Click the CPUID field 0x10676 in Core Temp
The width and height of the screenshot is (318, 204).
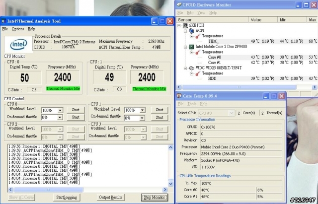(x=241, y=127)
